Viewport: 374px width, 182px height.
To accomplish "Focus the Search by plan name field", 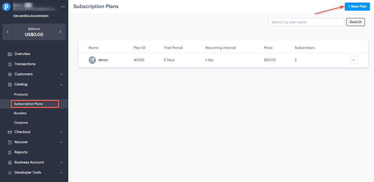I will click(x=306, y=22).
